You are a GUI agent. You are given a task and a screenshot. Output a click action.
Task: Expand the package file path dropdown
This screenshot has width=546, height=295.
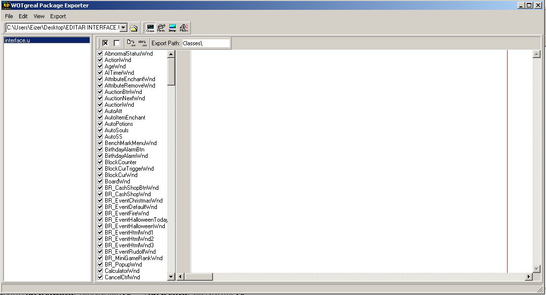(123, 28)
